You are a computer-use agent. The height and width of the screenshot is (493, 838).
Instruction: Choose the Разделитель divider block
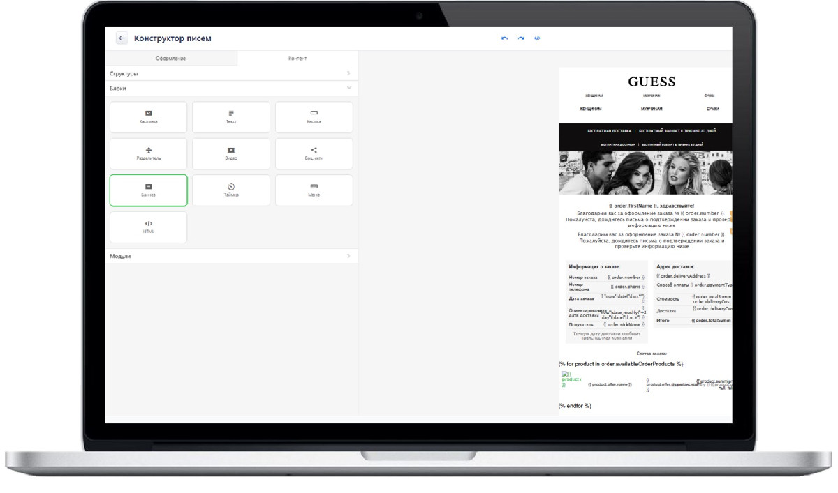[x=148, y=153]
